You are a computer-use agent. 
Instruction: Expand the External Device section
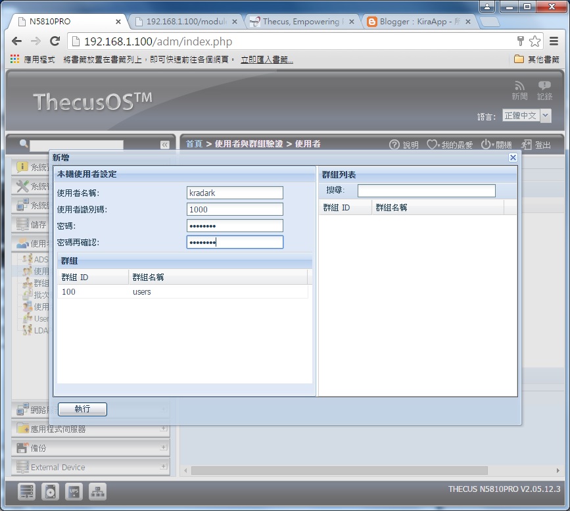(164, 466)
